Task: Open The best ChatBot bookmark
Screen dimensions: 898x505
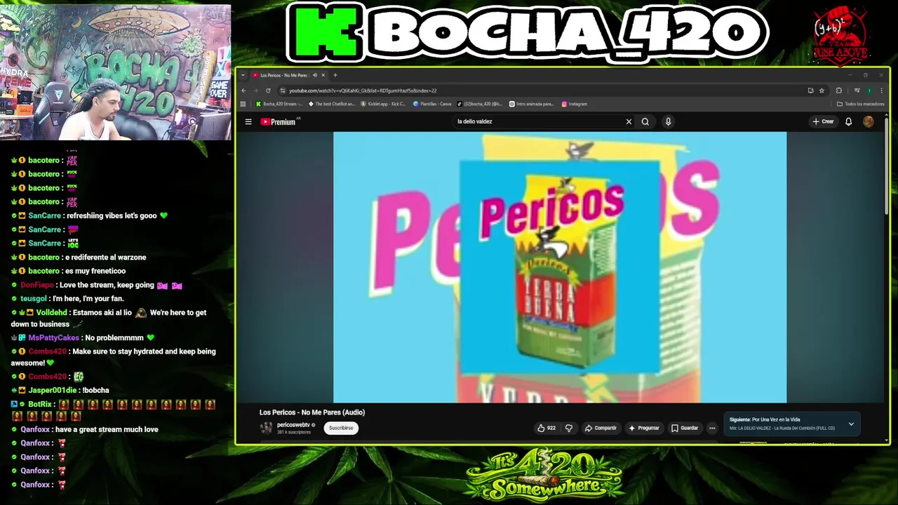Action: point(332,104)
